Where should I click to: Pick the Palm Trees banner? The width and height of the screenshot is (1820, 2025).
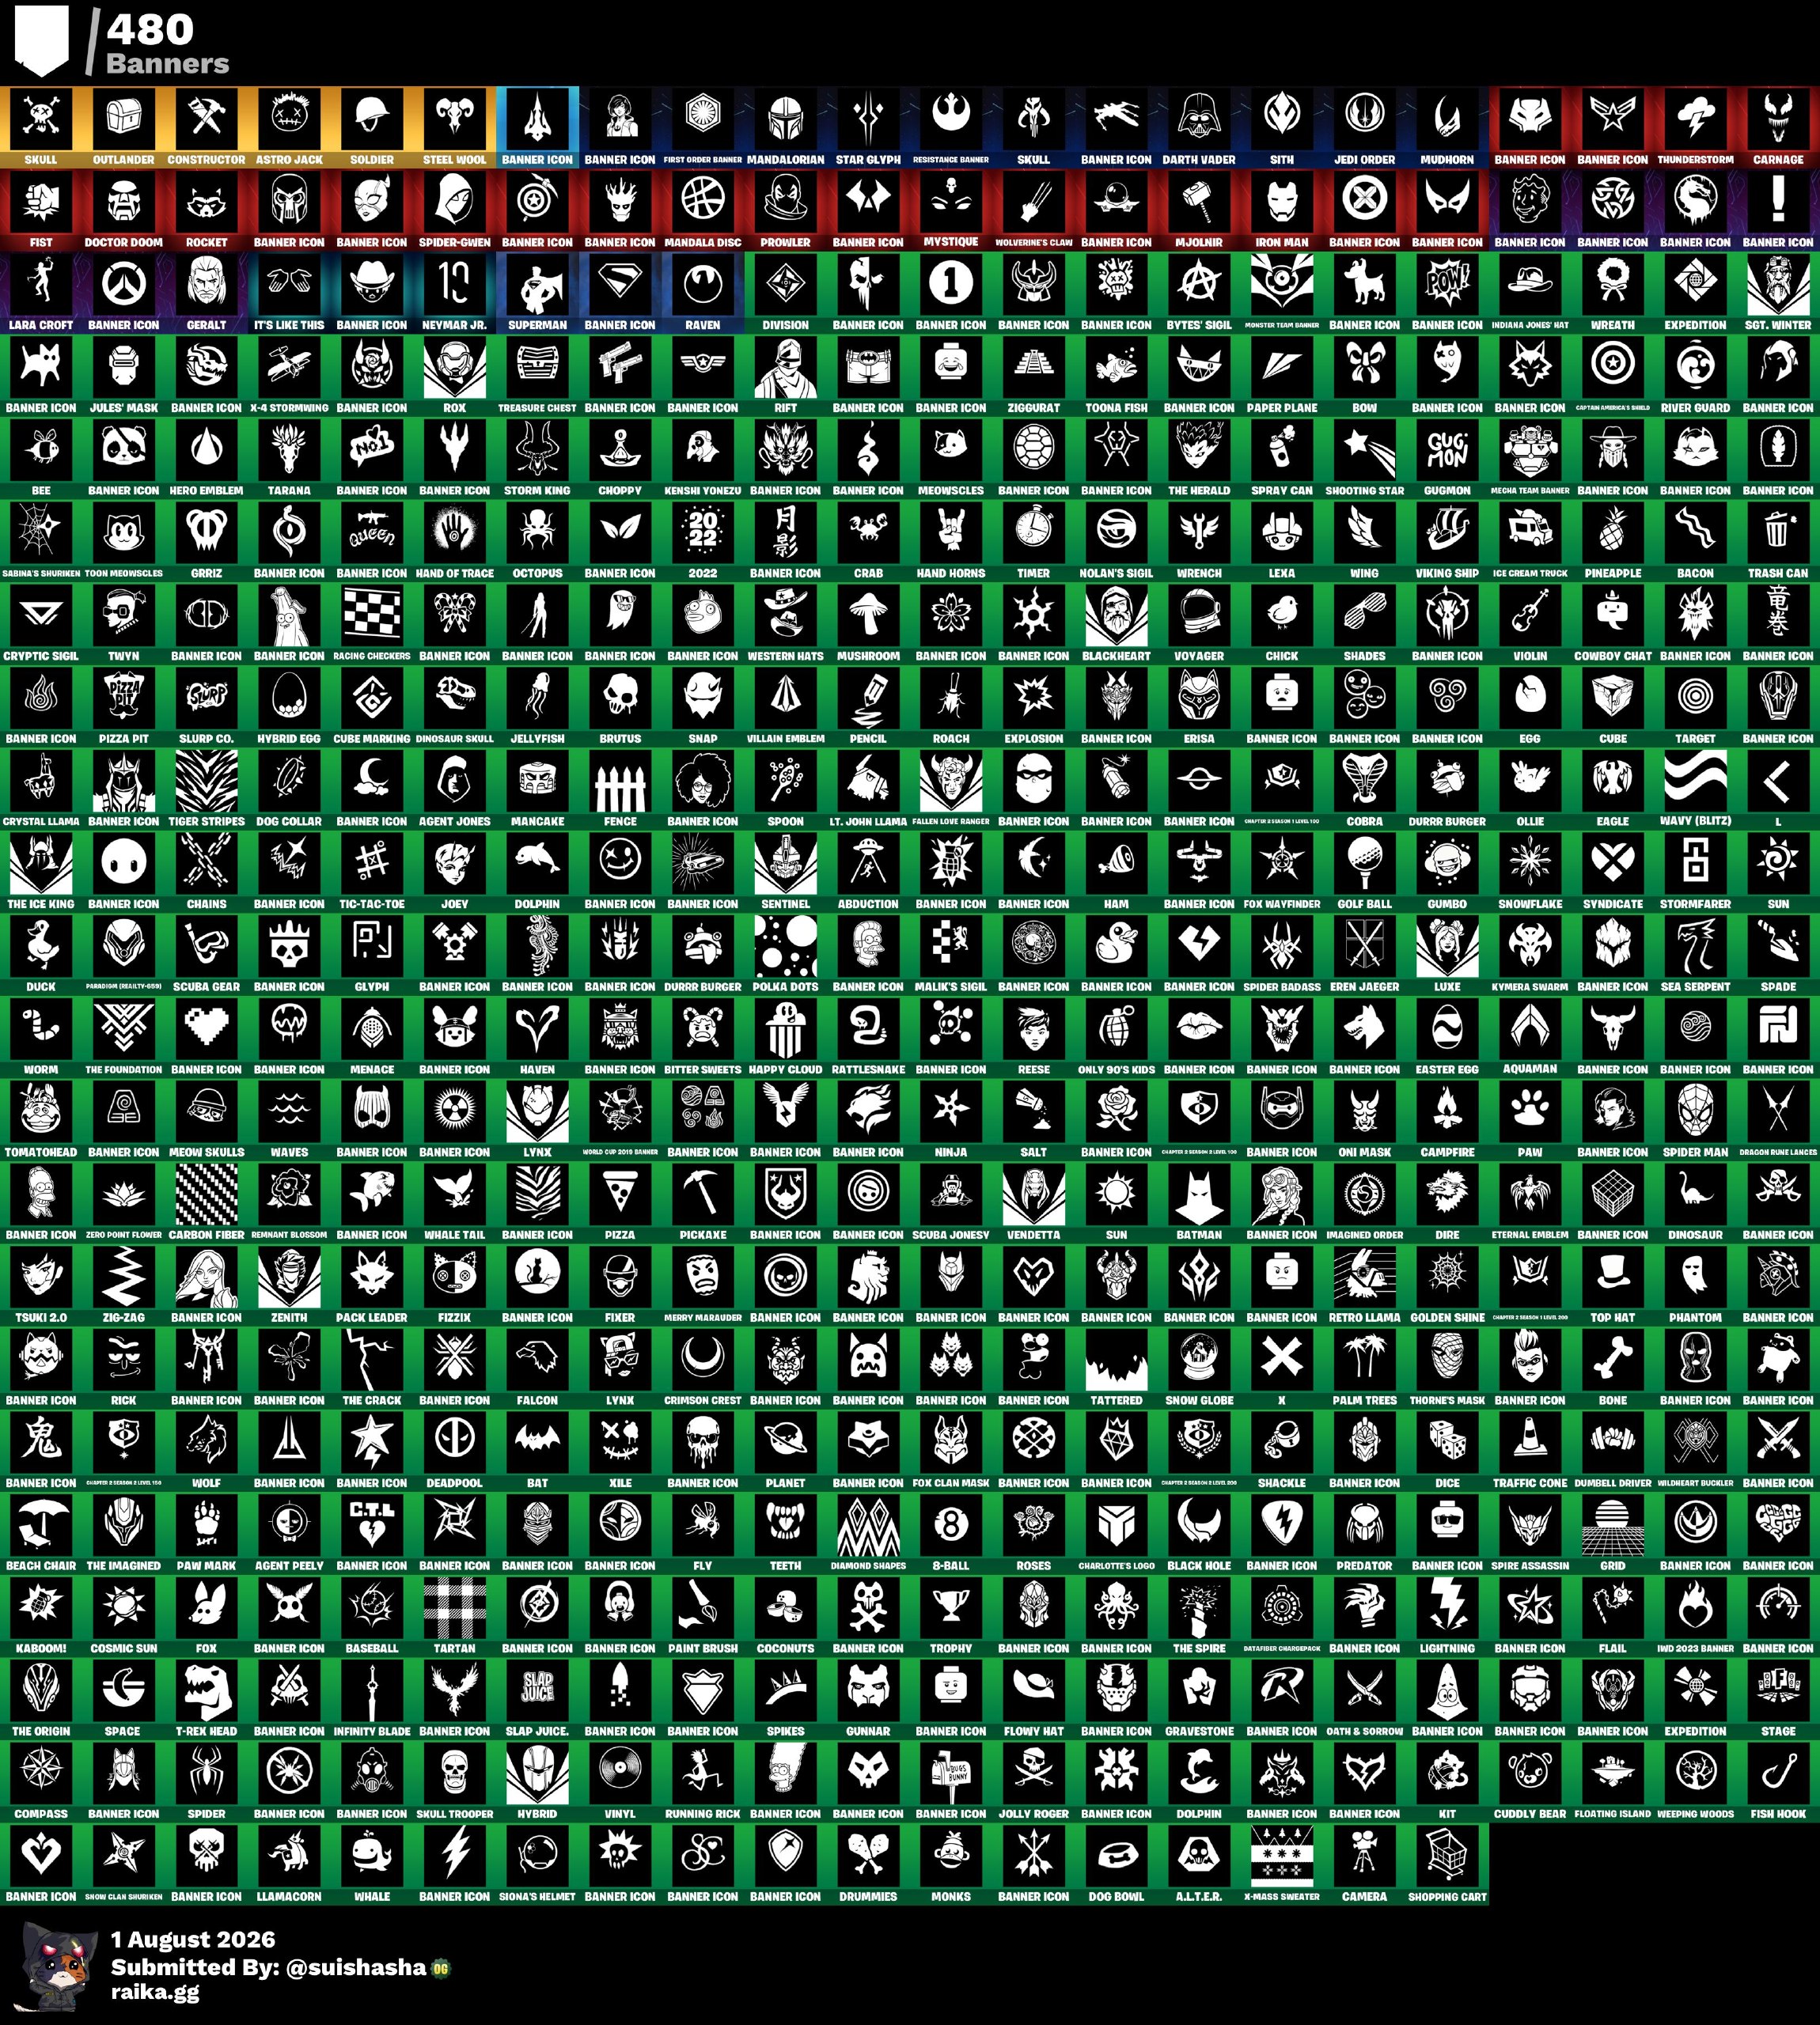(x=1365, y=1368)
